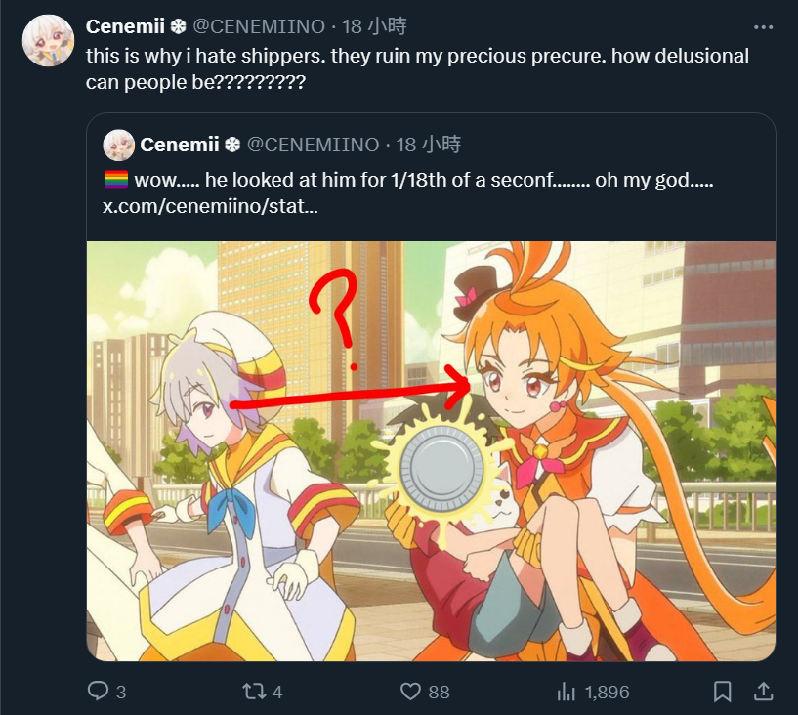Open view analytics bar chart icon

[566, 692]
